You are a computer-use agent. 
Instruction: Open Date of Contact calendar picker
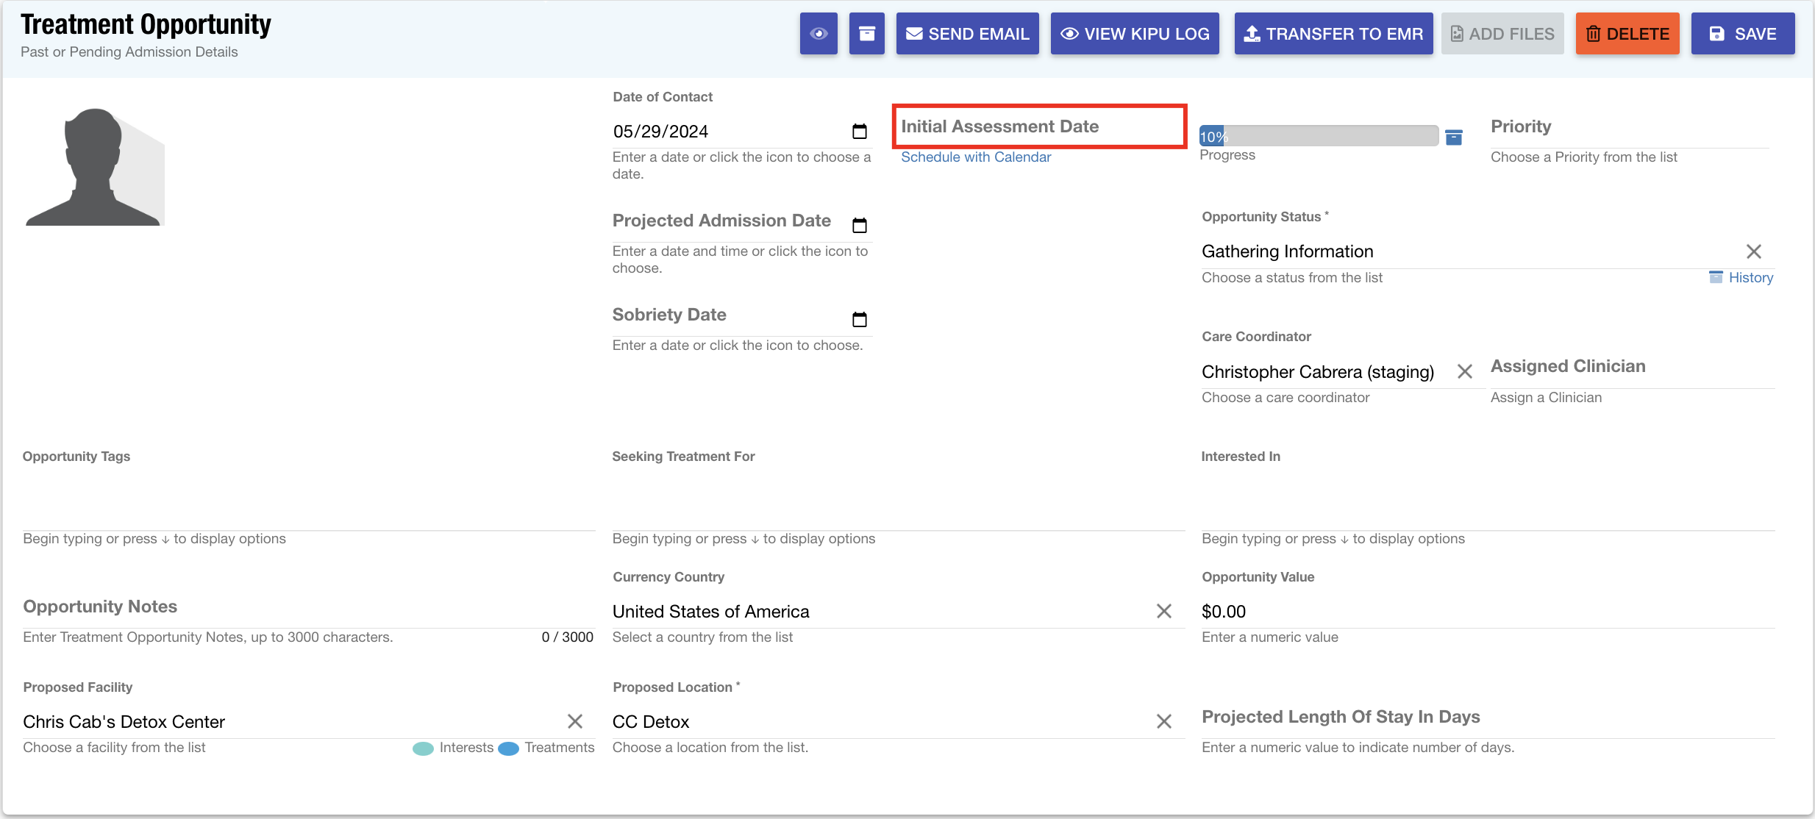[x=859, y=132]
